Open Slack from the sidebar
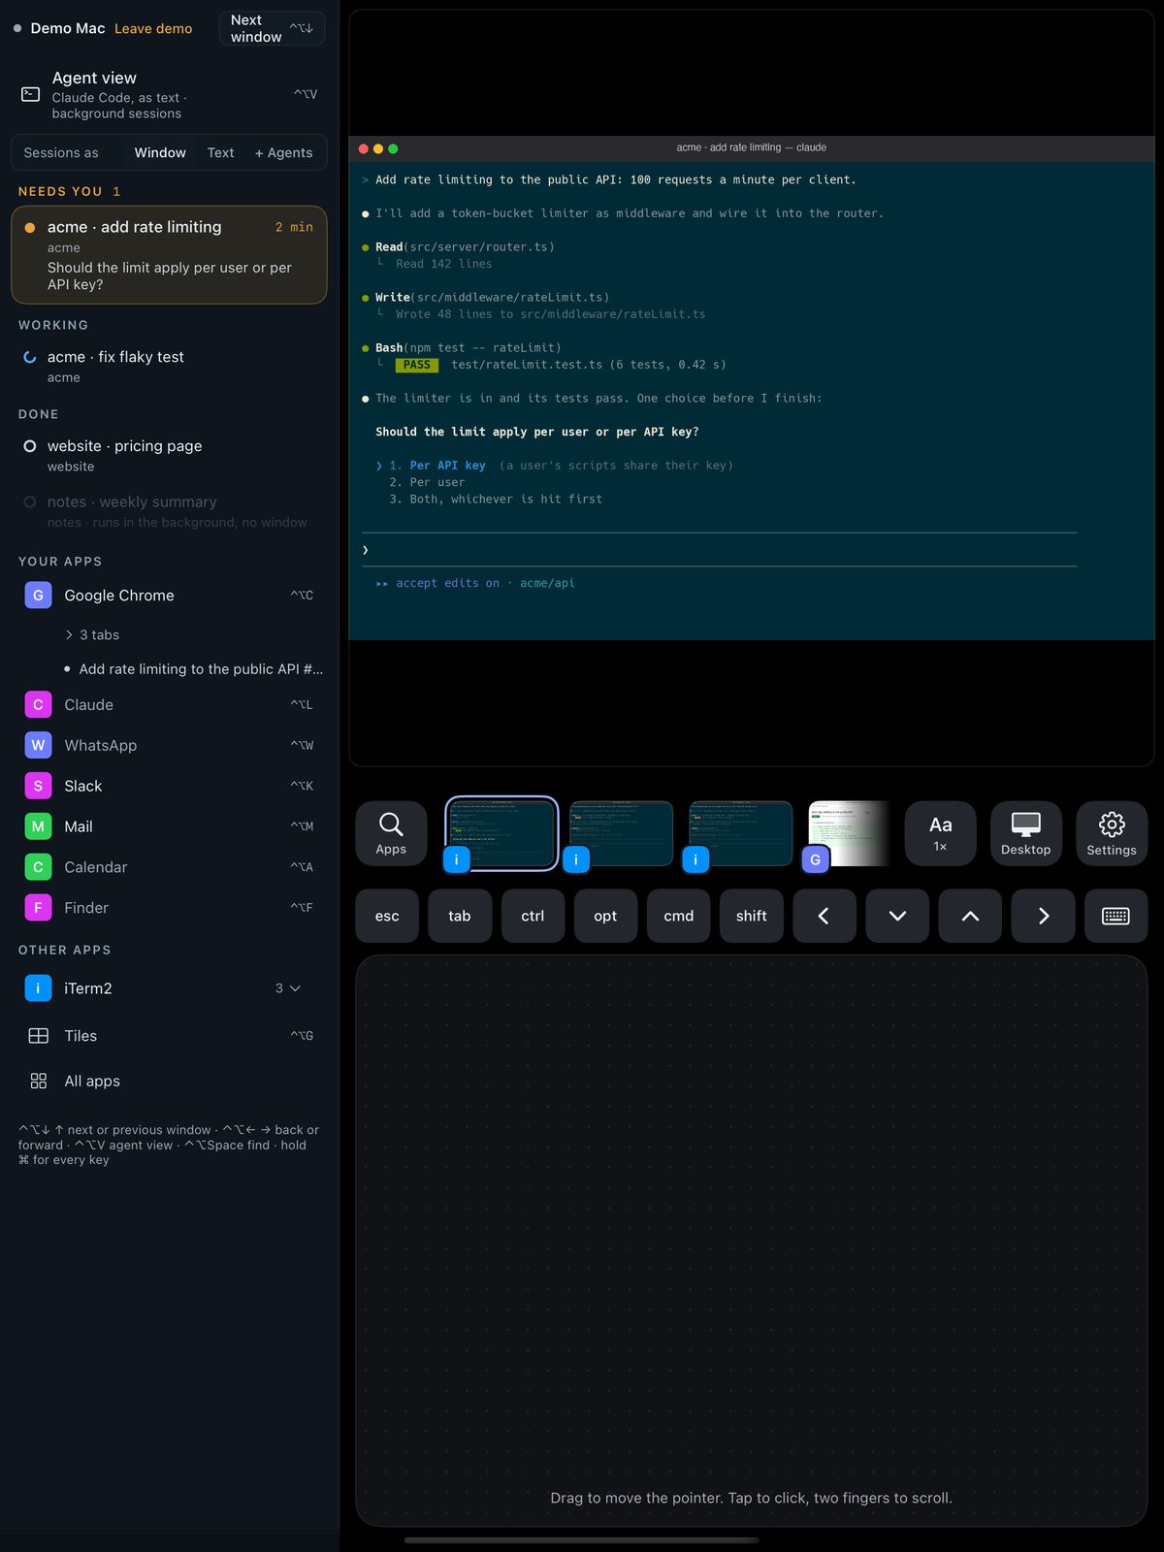Screen dimensions: 1164x1552 coord(169,787)
